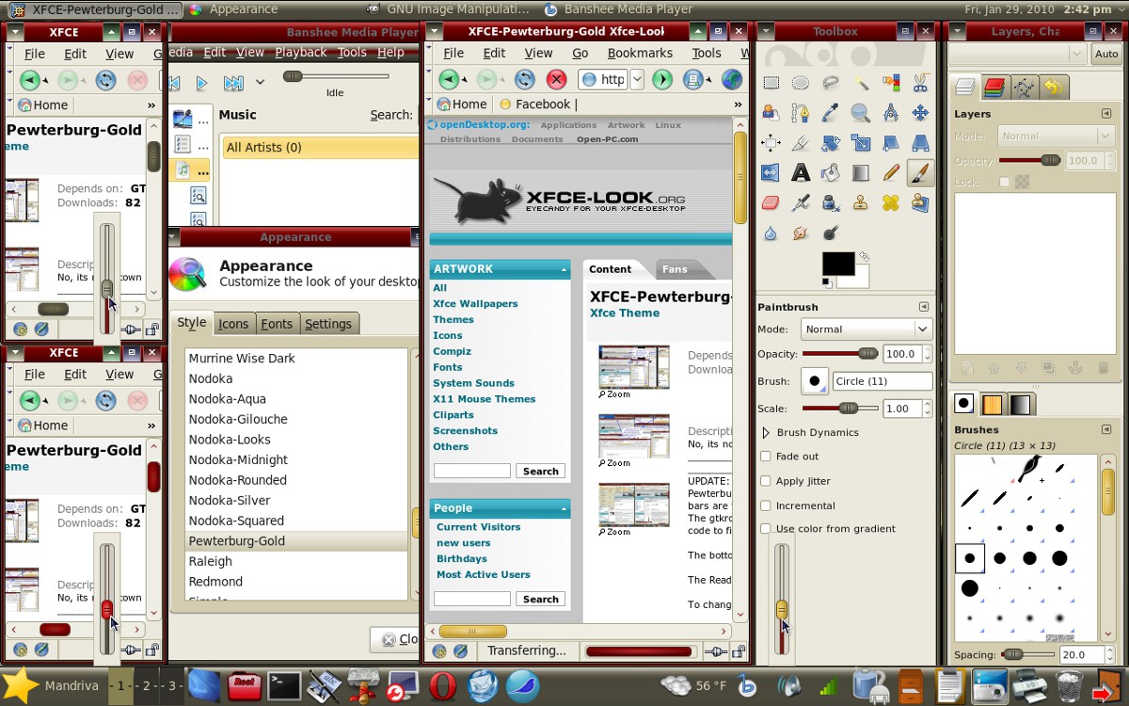Open the Most Active Users link
1129x706 pixels.
(x=484, y=574)
